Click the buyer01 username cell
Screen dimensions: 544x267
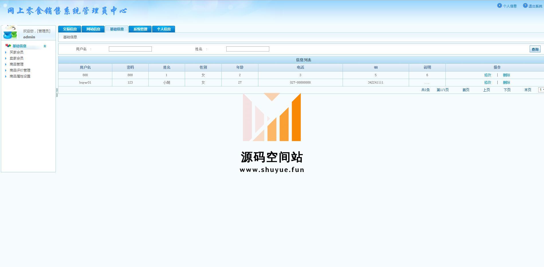click(85, 82)
